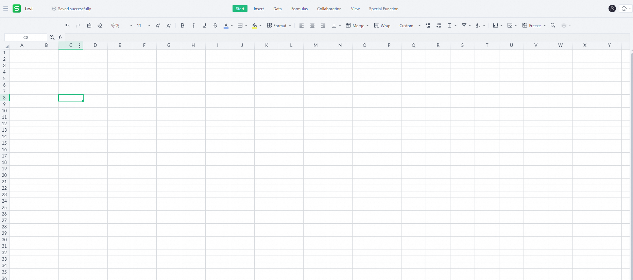Click the cell name box showing C8
The image size is (633, 280).
coord(26,37)
